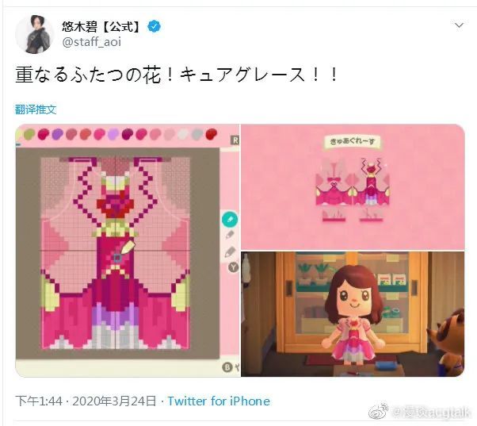
Task: Click the 悠木碧 profile avatar
Action: click(34, 34)
